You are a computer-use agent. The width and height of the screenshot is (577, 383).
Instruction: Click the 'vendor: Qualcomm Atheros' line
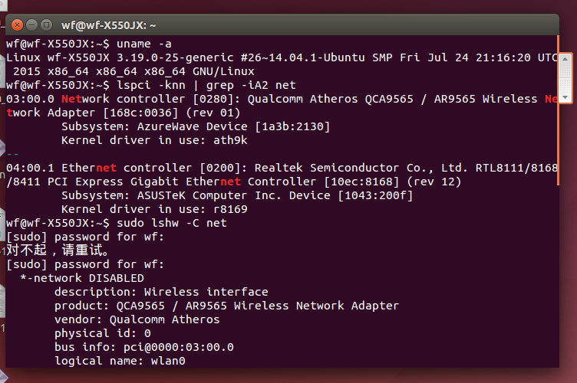137,319
